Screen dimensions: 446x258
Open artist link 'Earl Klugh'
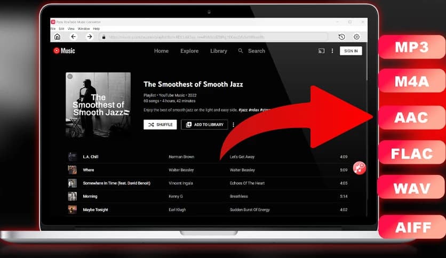177,209
